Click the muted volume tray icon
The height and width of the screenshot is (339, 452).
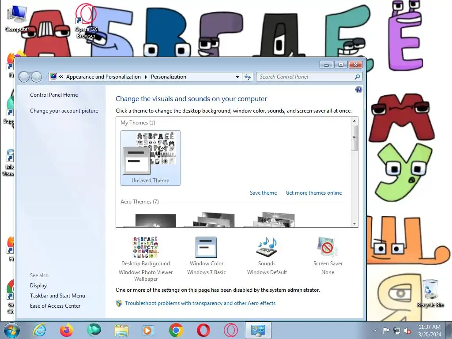coord(407,331)
